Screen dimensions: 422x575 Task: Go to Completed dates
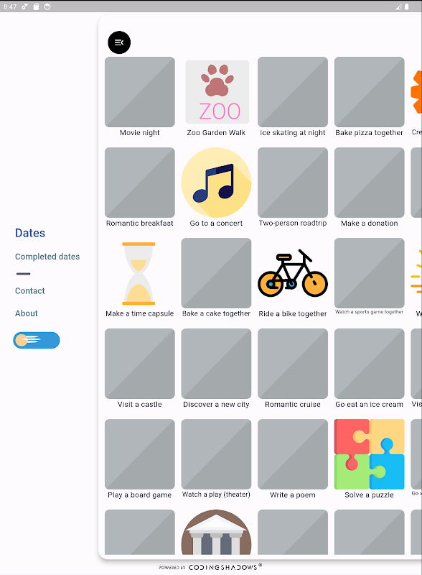pyautogui.click(x=47, y=257)
